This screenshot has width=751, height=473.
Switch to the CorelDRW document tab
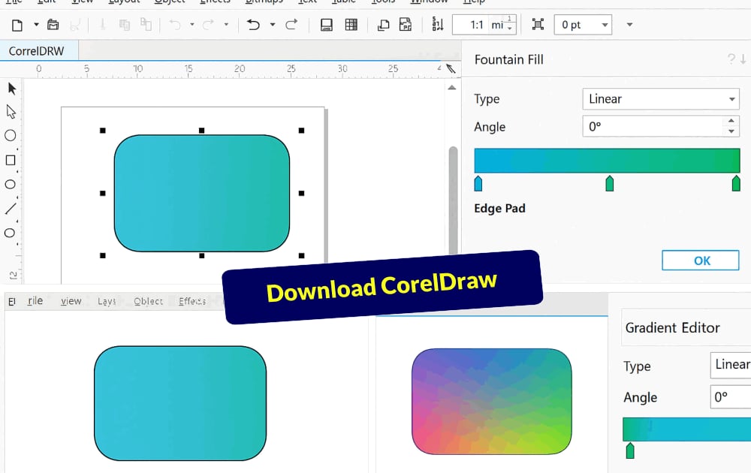[39, 51]
